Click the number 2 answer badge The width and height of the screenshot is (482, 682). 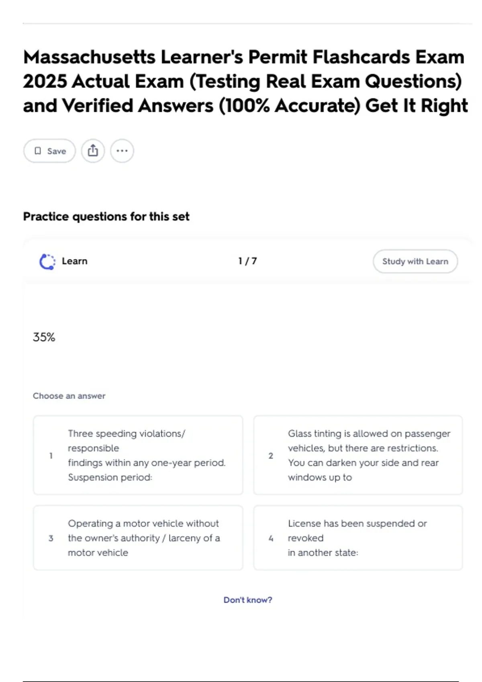coord(271,456)
